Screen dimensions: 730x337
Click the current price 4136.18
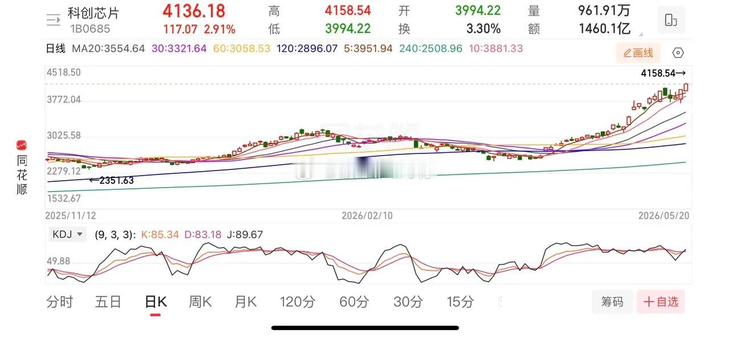coord(194,11)
